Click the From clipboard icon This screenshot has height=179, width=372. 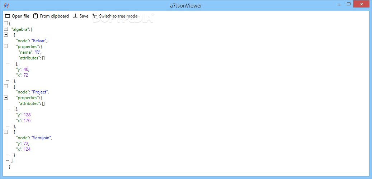(36, 16)
